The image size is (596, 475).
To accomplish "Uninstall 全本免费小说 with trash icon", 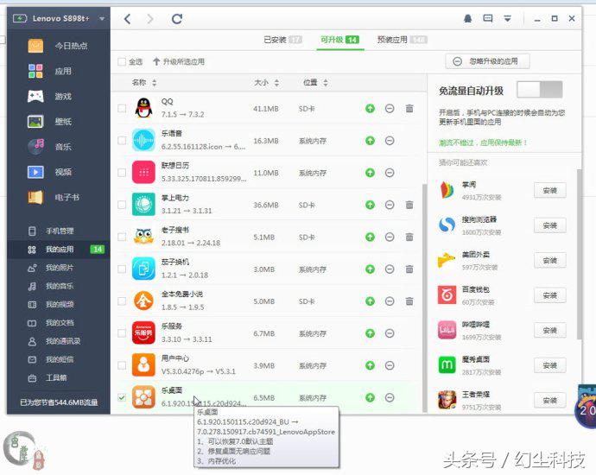I will pyautogui.click(x=409, y=301).
